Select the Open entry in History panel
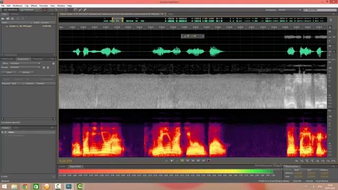The image size is (338, 190). (x=28, y=132)
